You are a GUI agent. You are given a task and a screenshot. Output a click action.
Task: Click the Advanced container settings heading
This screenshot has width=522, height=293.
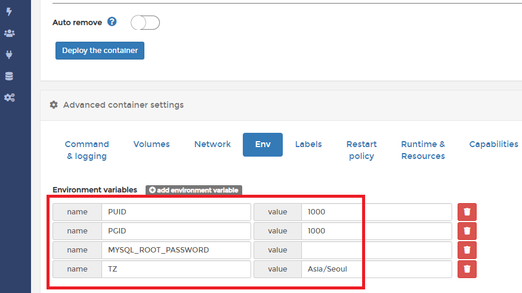point(123,105)
